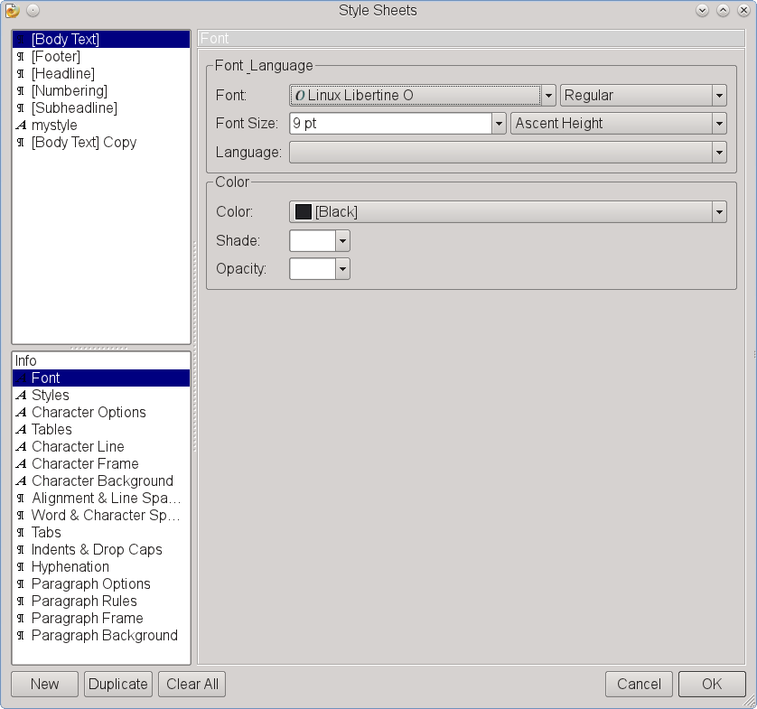The height and width of the screenshot is (709, 757).
Task: Expand the Regular font style dropdown
Action: click(x=719, y=96)
